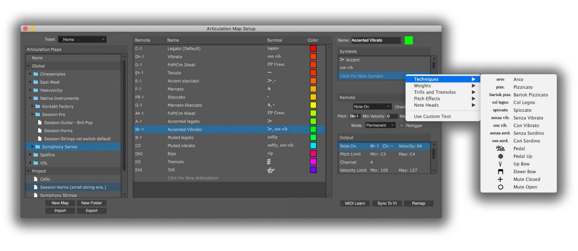Open the Mode dropdown set to Permanent

click(380, 125)
